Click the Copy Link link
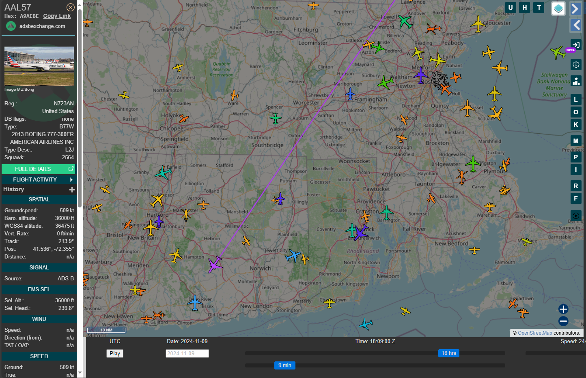Viewport: 586px width, 378px height. (57, 16)
